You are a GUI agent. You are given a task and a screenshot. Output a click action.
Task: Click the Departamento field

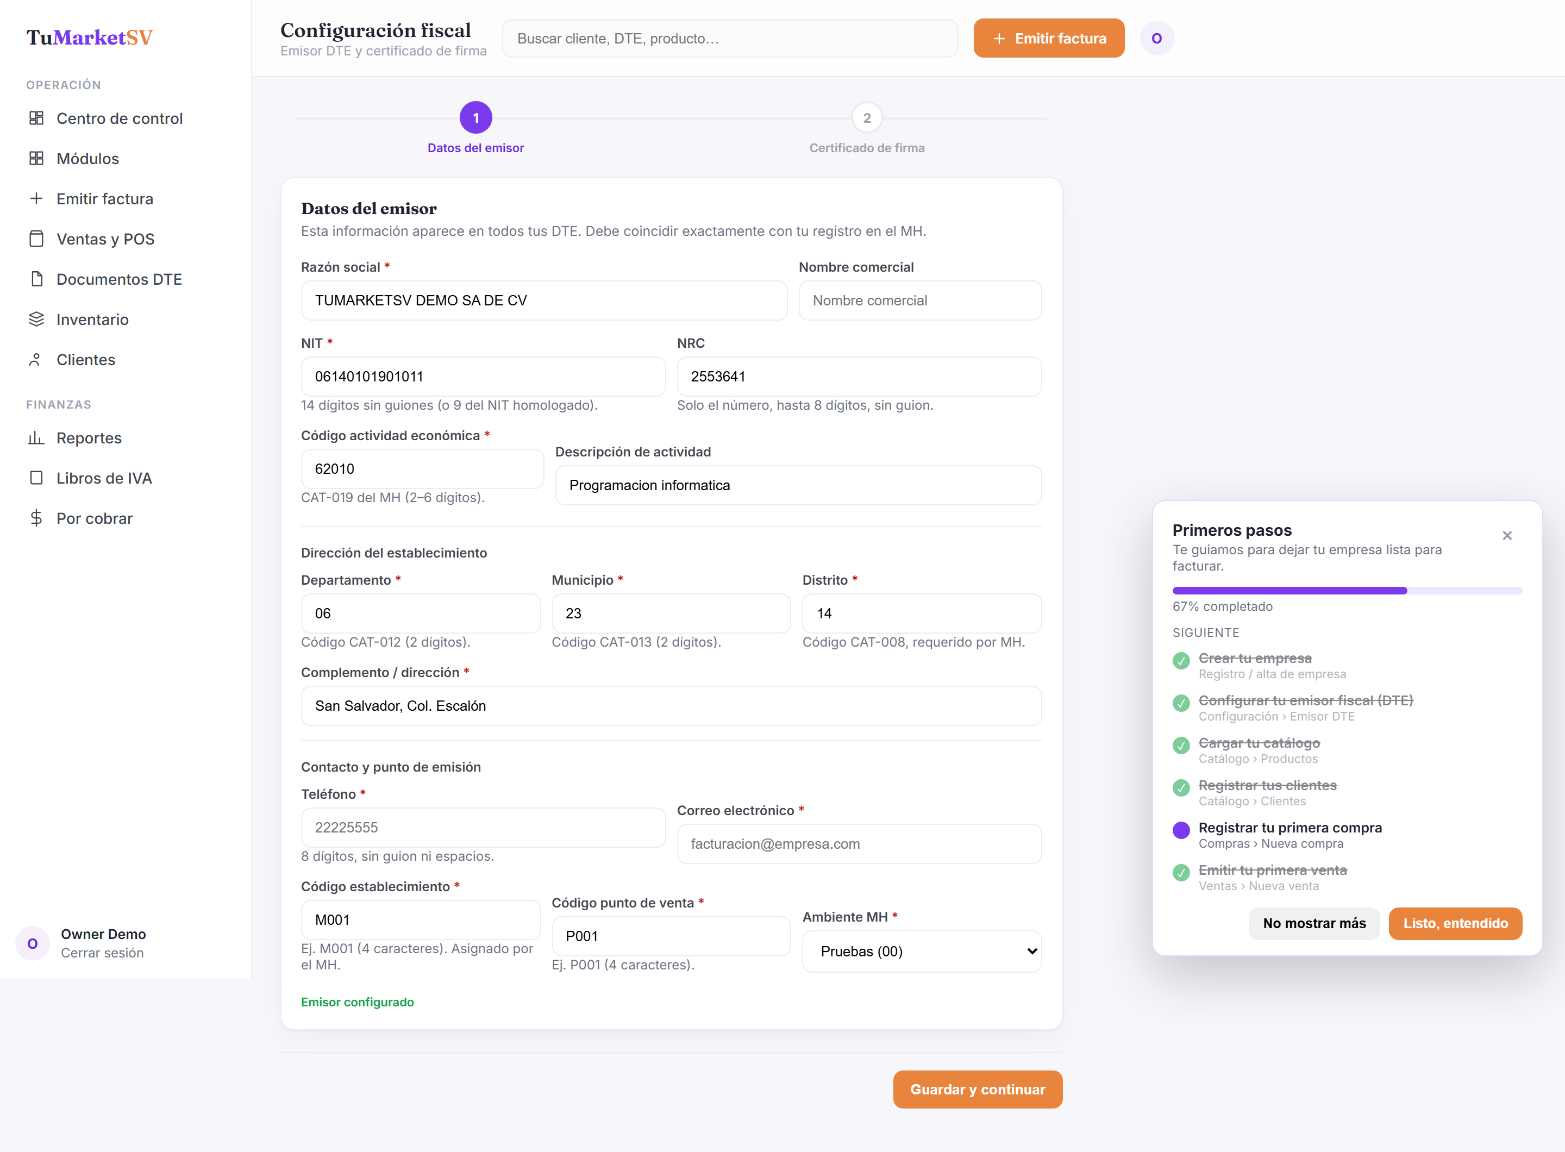tap(421, 613)
